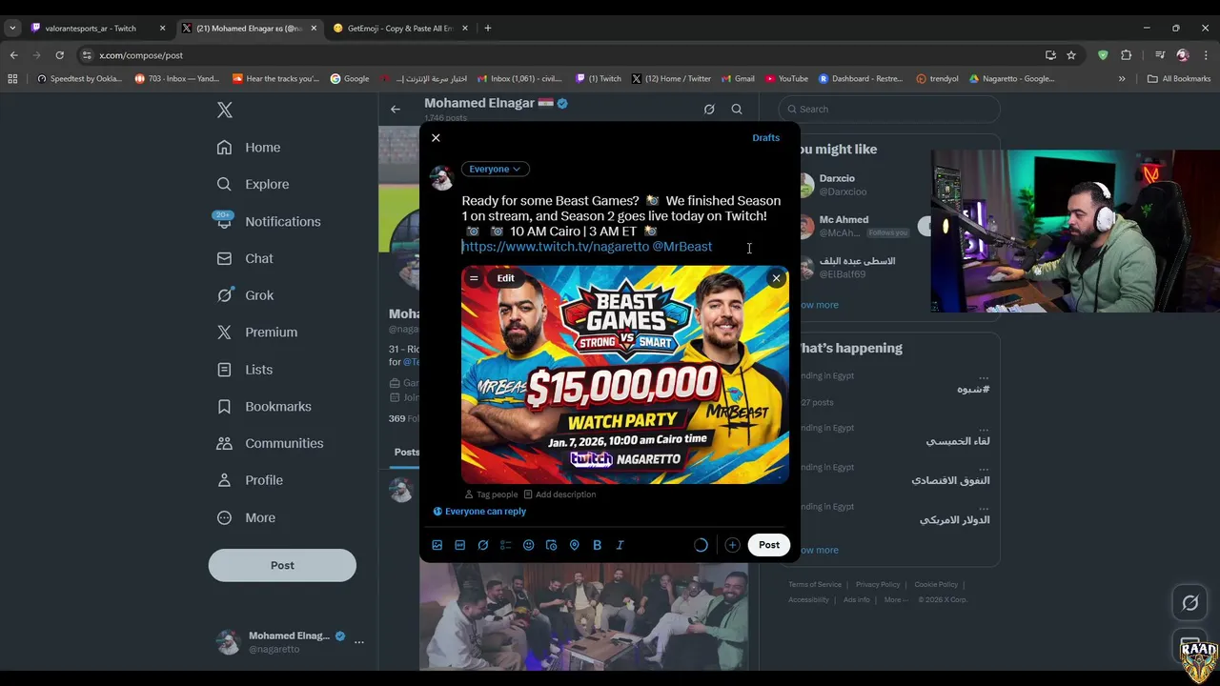Click the large sidebar Post button
The image size is (1220, 686).
tap(282, 565)
